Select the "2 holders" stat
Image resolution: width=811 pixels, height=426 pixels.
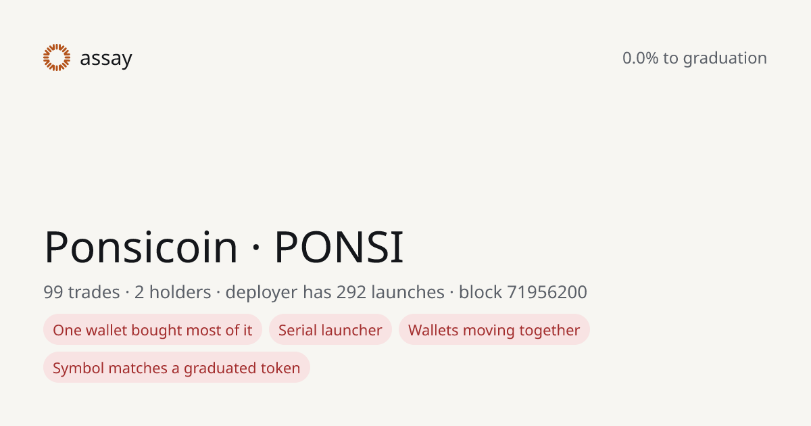(x=173, y=292)
